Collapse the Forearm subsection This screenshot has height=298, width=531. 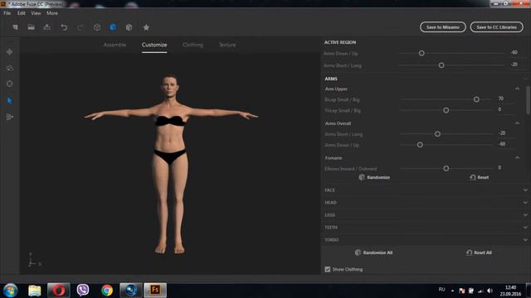click(x=517, y=158)
